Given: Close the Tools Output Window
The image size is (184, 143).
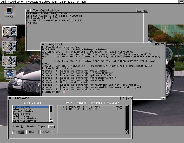Looking at the screenshot, I should (x=28, y=11).
